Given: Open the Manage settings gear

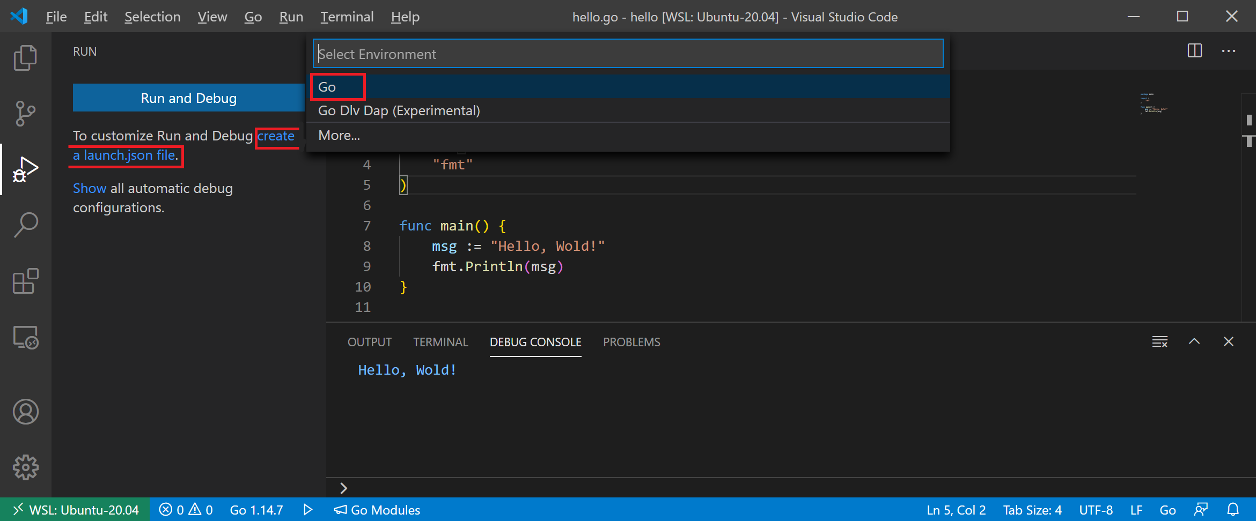Looking at the screenshot, I should pyautogui.click(x=25, y=466).
